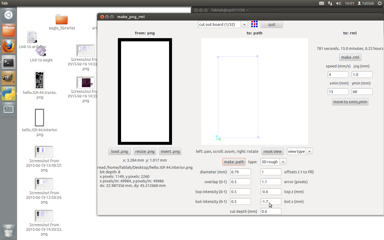Focus the xmin (mm) input field
384x240 pixels.
(x=338, y=92)
